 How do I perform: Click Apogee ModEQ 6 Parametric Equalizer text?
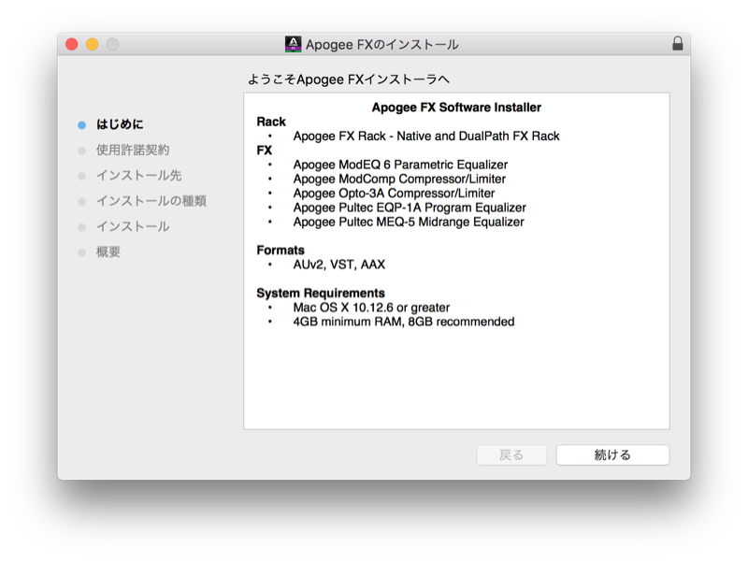pyautogui.click(x=400, y=165)
